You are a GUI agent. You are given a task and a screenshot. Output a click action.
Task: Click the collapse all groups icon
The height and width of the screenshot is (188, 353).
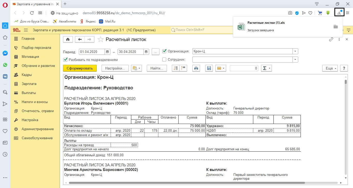coord(183,68)
